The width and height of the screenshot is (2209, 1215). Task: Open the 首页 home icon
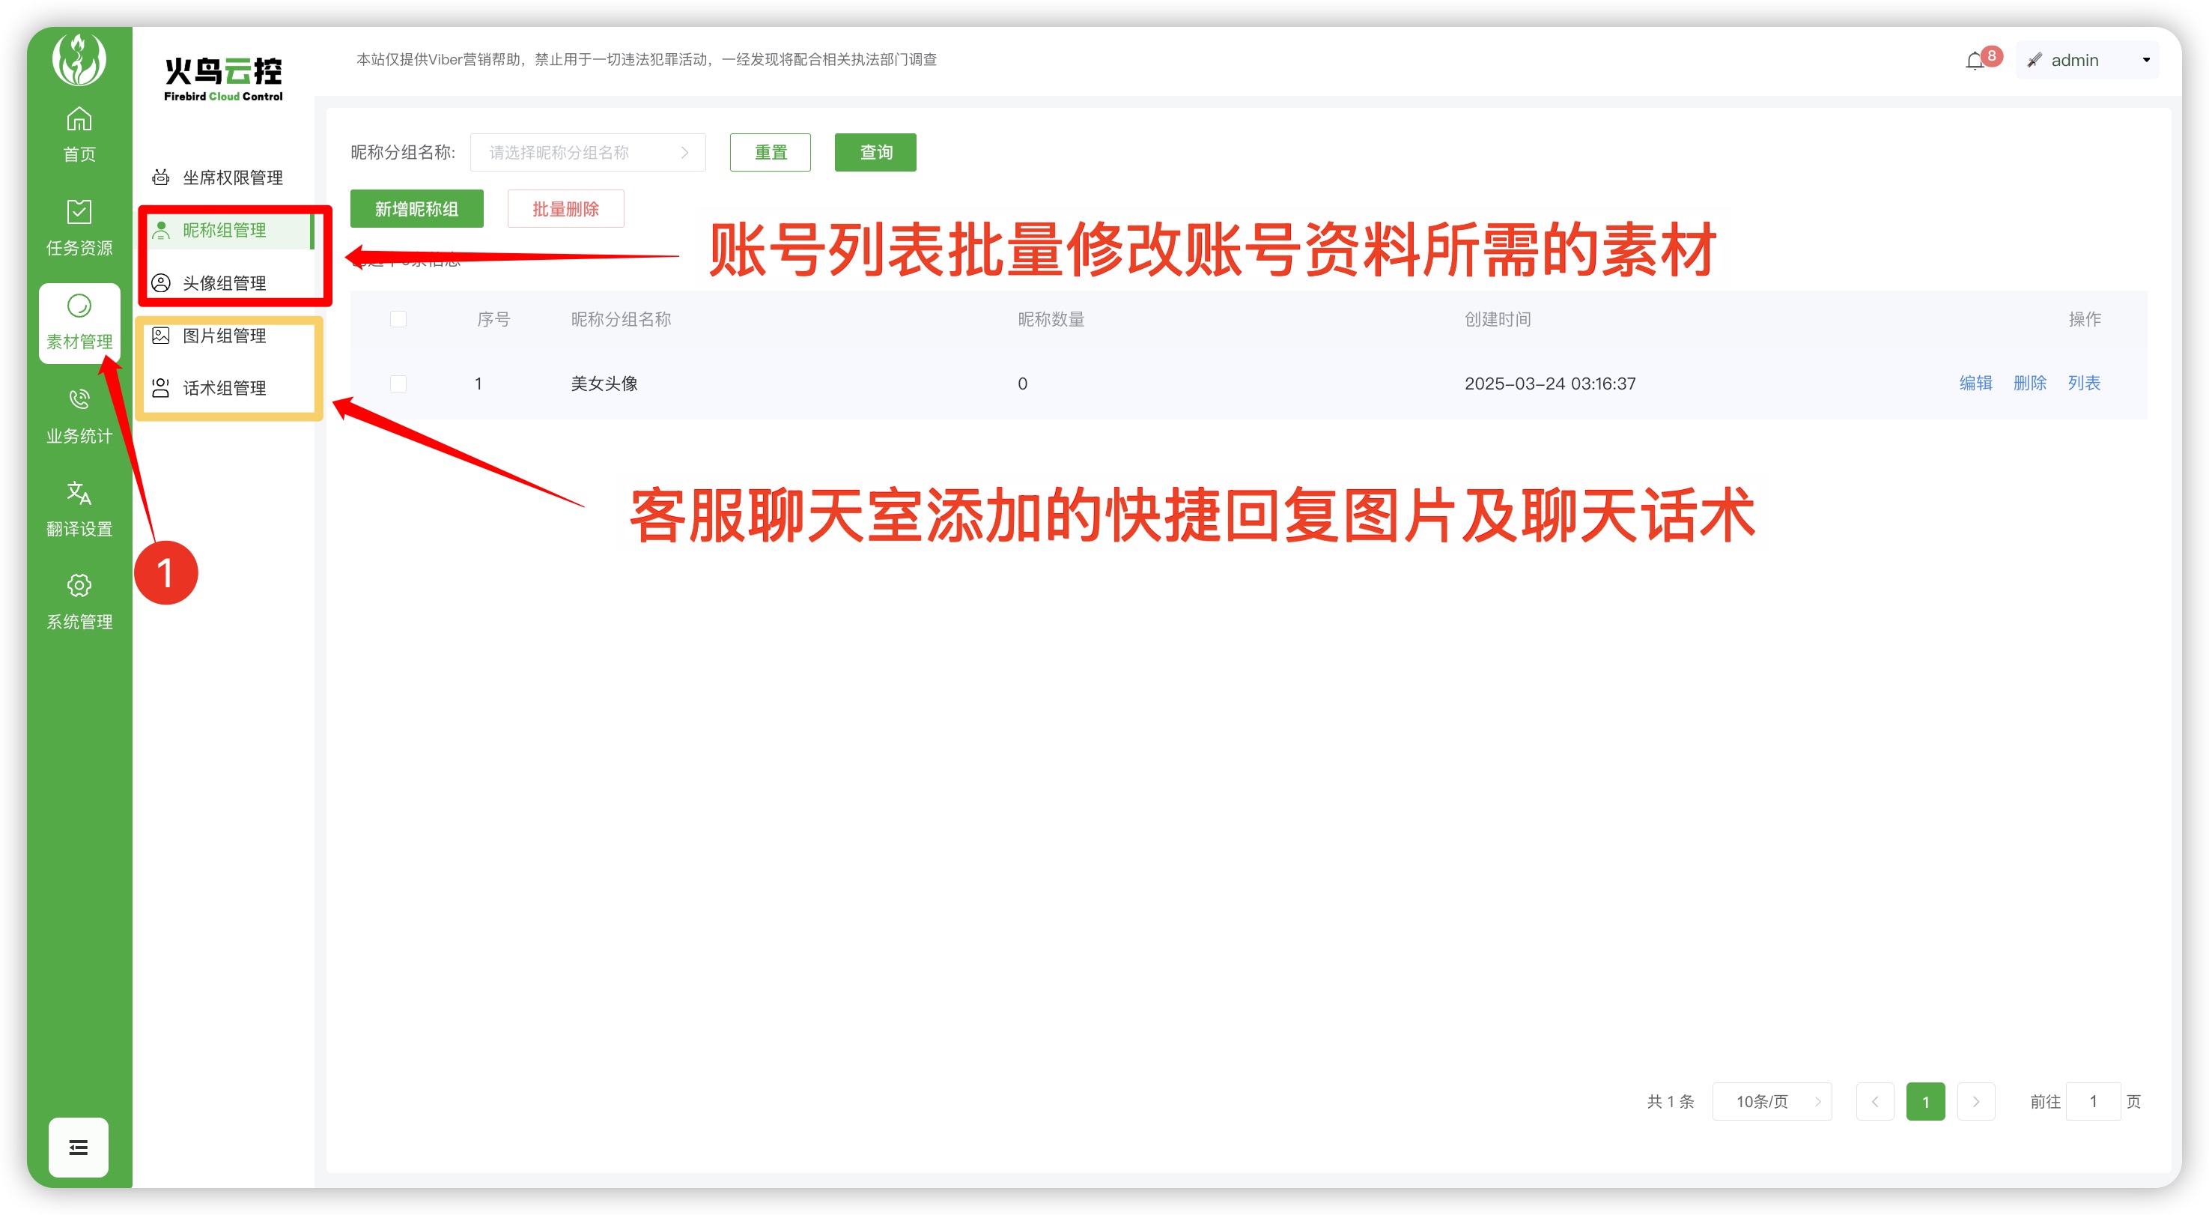(79, 119)
